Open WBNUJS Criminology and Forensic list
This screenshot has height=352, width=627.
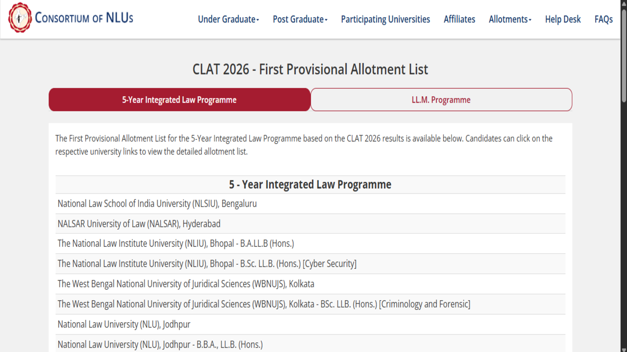click(264, 304)
